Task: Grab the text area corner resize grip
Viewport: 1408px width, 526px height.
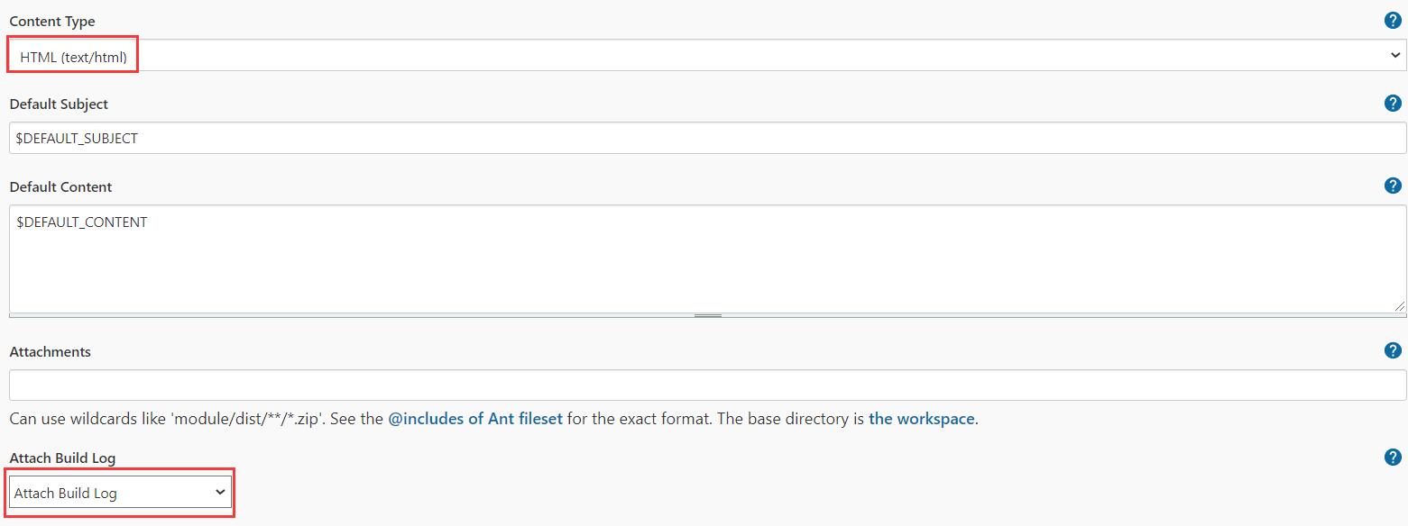Action: point(1399,306)
